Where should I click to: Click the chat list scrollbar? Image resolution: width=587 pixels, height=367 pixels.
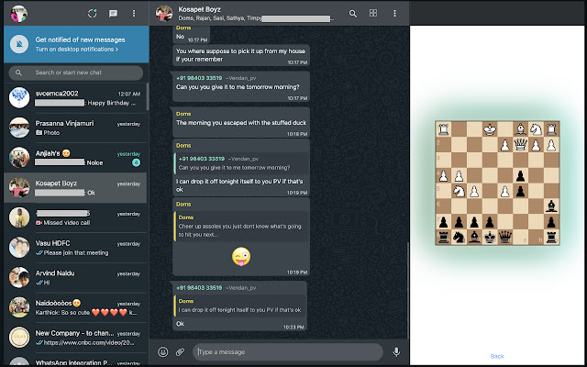148,96
